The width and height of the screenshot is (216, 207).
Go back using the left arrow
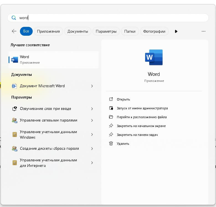tap(14, 31)
